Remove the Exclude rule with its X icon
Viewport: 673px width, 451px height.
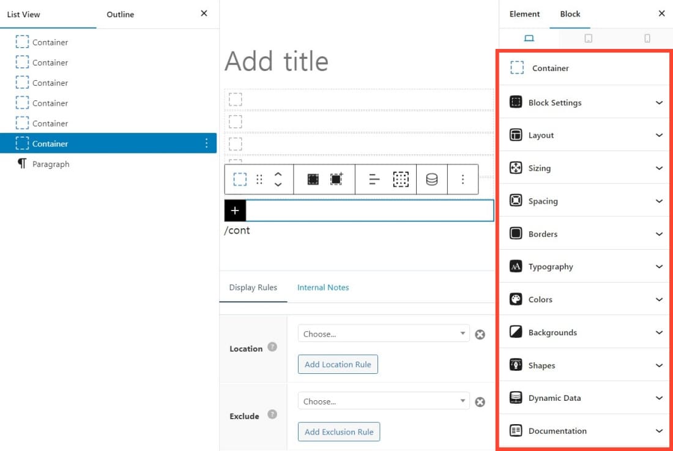click(480, 401)
